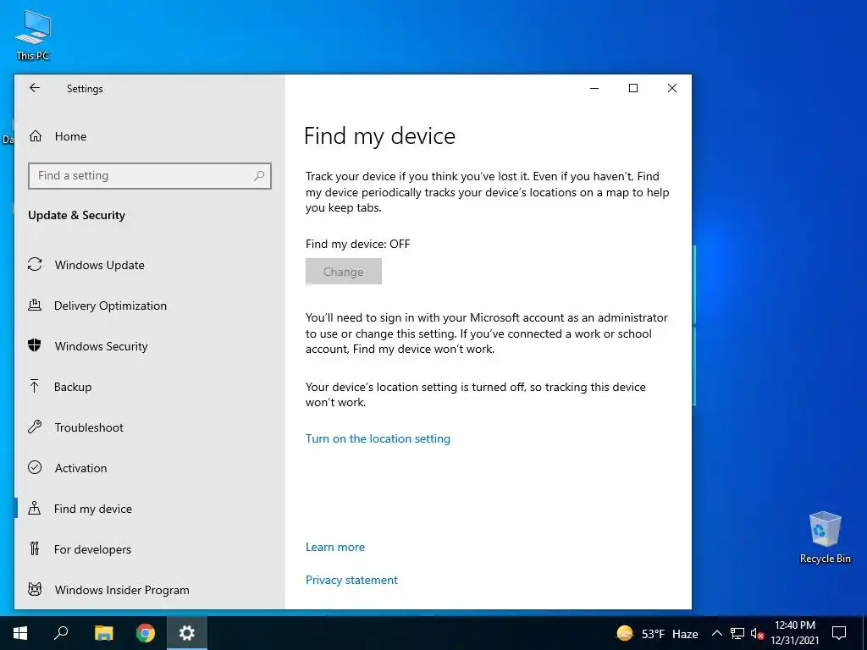Click the Windows Update refresh icon
The height and width of the screenshot is (650, 867).
35,265
